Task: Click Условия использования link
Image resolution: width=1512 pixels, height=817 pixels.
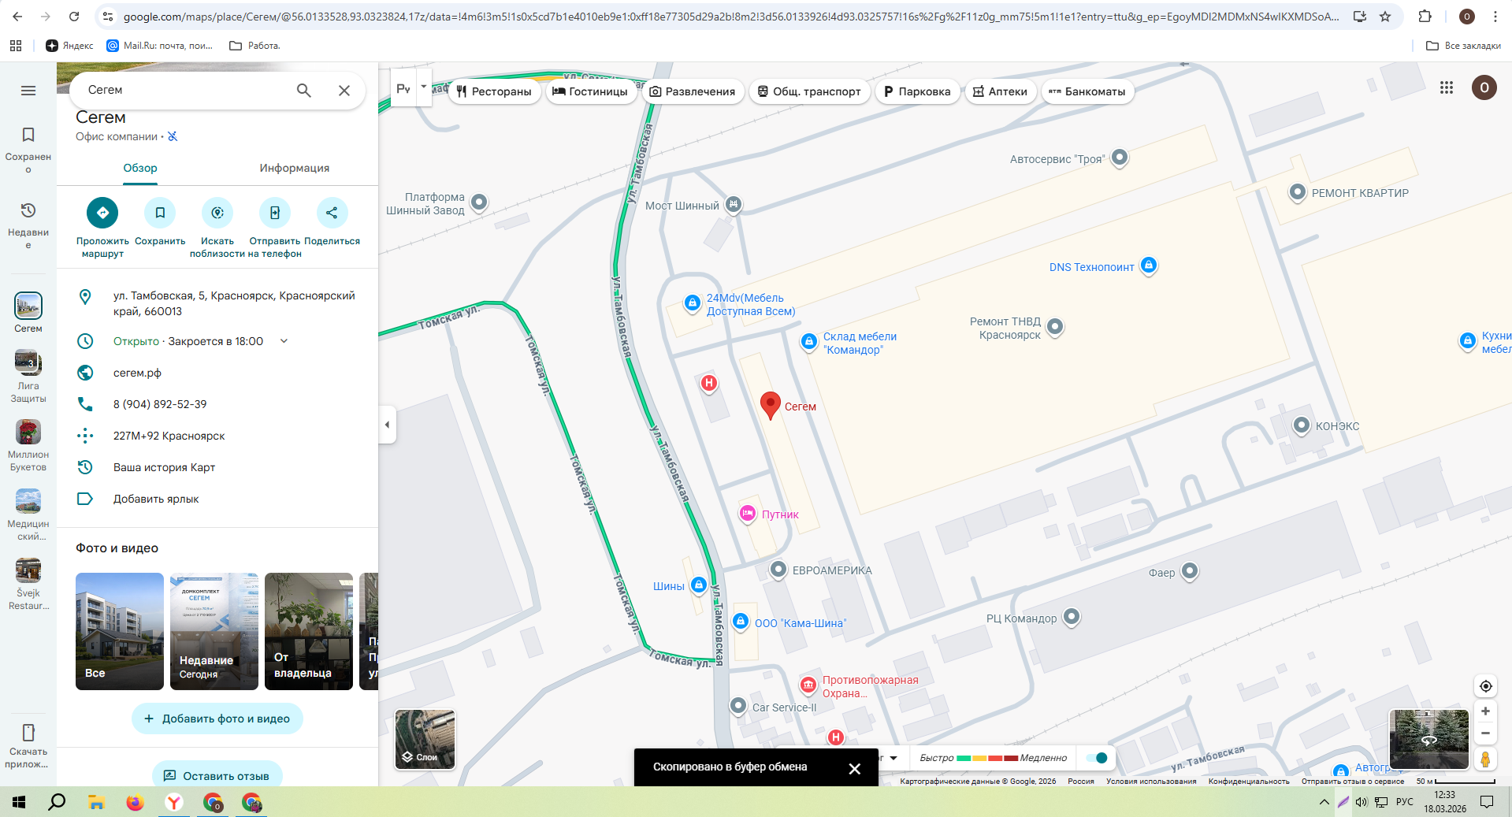Action: tap(1151, 782)
